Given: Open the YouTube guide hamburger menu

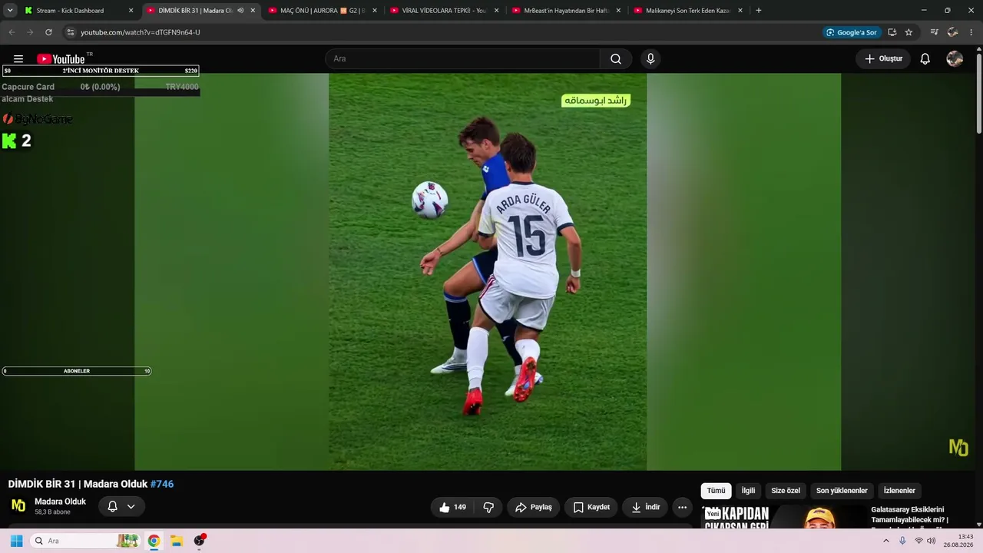Looking at the screenshot, I should click(18, 59).
